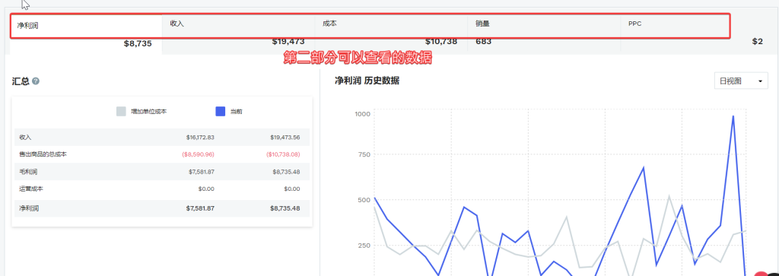Screen dimensions: 779x276
Task: Click the gray 增加单位成本 legend swatch
Action: [121, 111]
